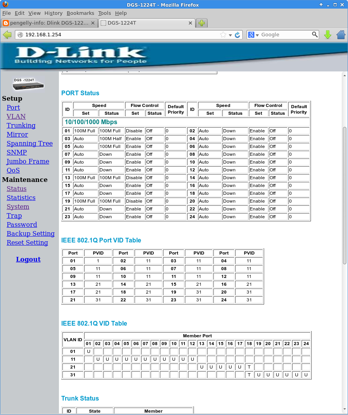Image resolution: width=348 pixels, height=415 pixels.
Task: Open the Backup Setting link
Action: tap(31, 234)
